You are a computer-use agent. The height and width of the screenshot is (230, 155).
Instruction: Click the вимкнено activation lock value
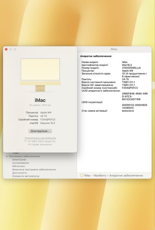tap(128, 111)
